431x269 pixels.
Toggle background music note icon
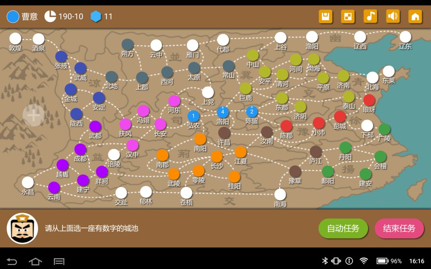pos(370,16)
